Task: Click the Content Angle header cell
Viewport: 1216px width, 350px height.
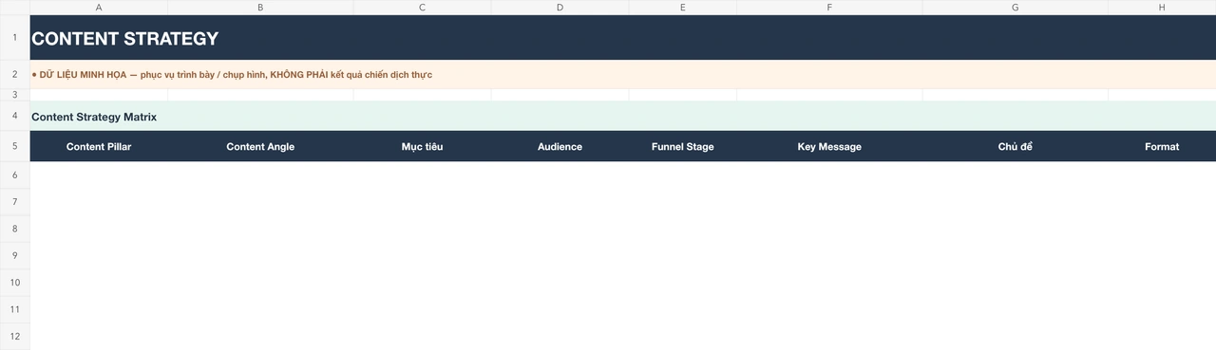Action: (x=260, y=146)
